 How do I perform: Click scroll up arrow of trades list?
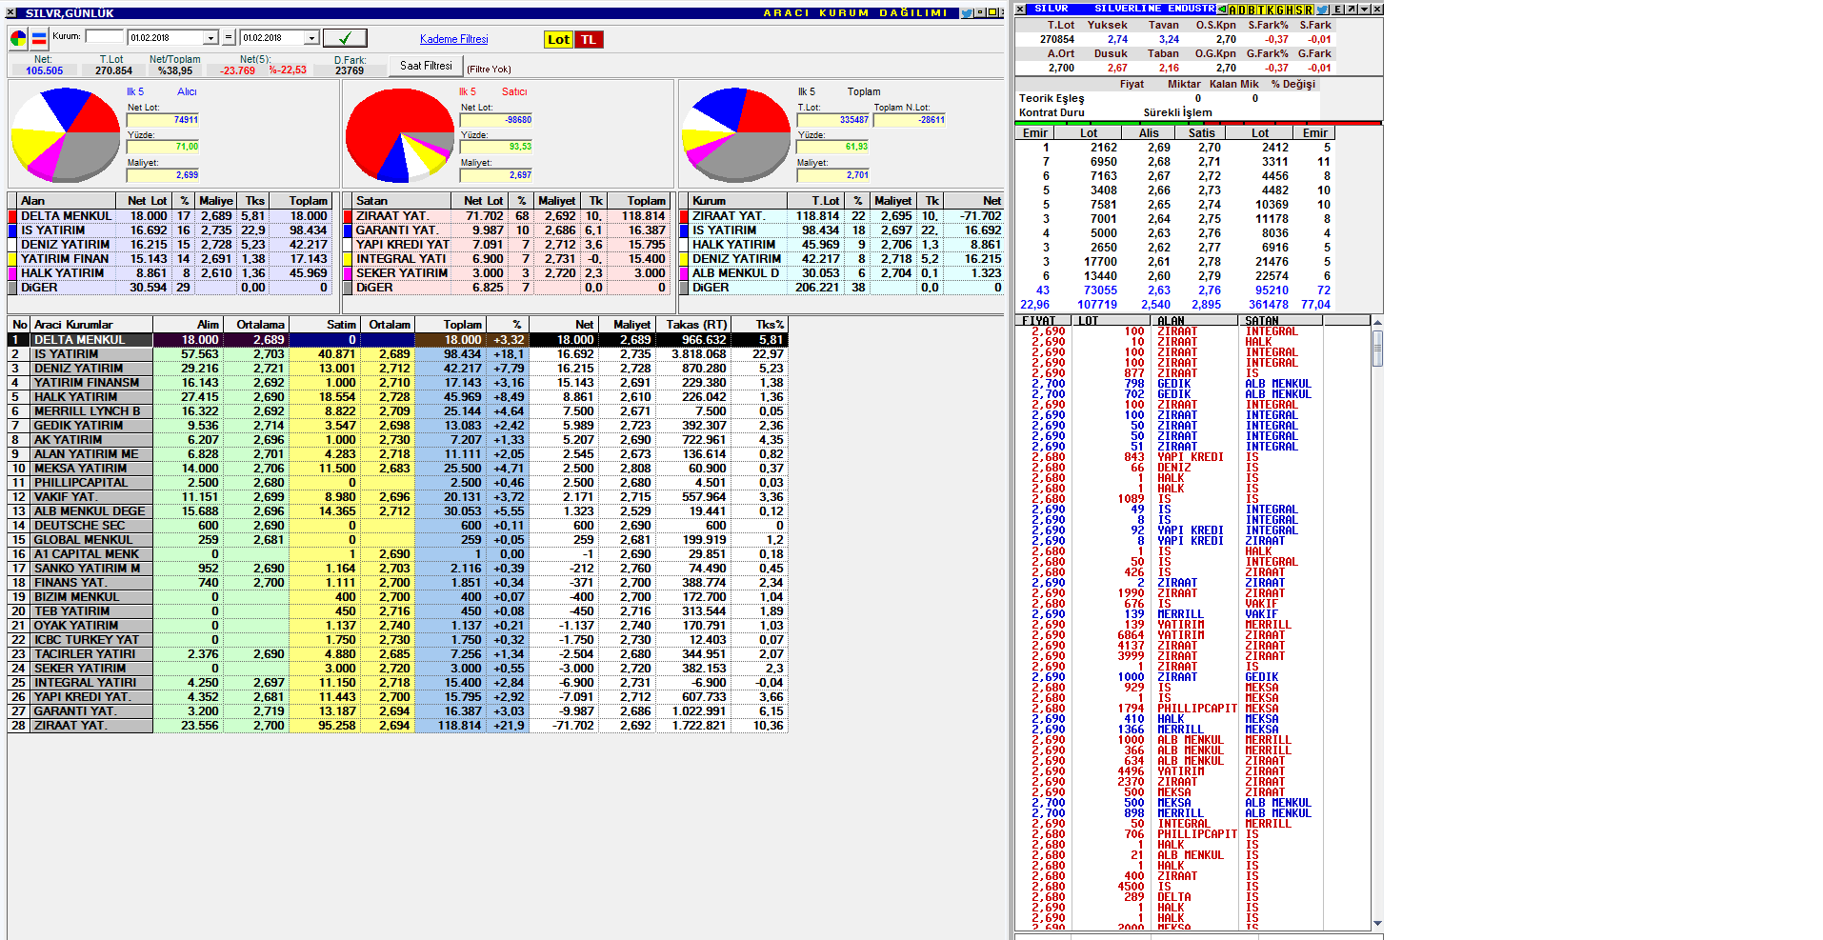pos(1377,323)
